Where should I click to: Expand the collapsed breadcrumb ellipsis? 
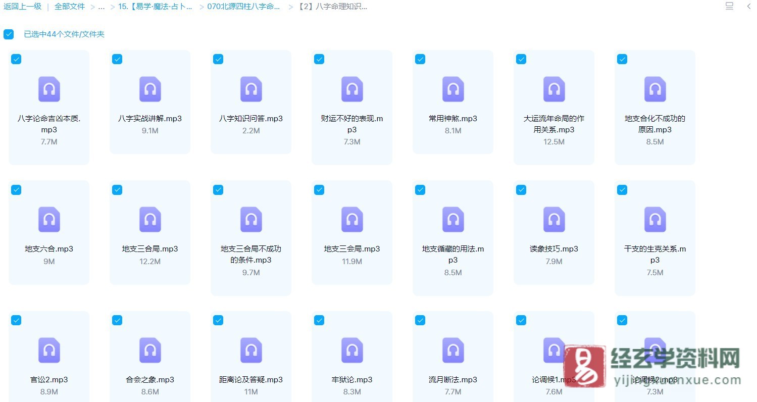102,7
